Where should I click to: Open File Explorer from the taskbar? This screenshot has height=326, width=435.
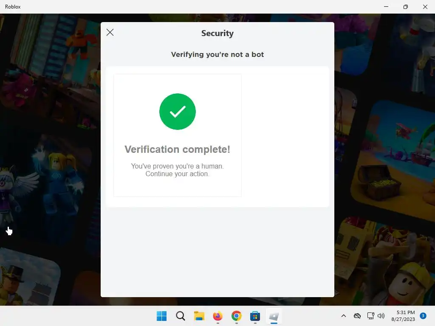coord(199,316)
